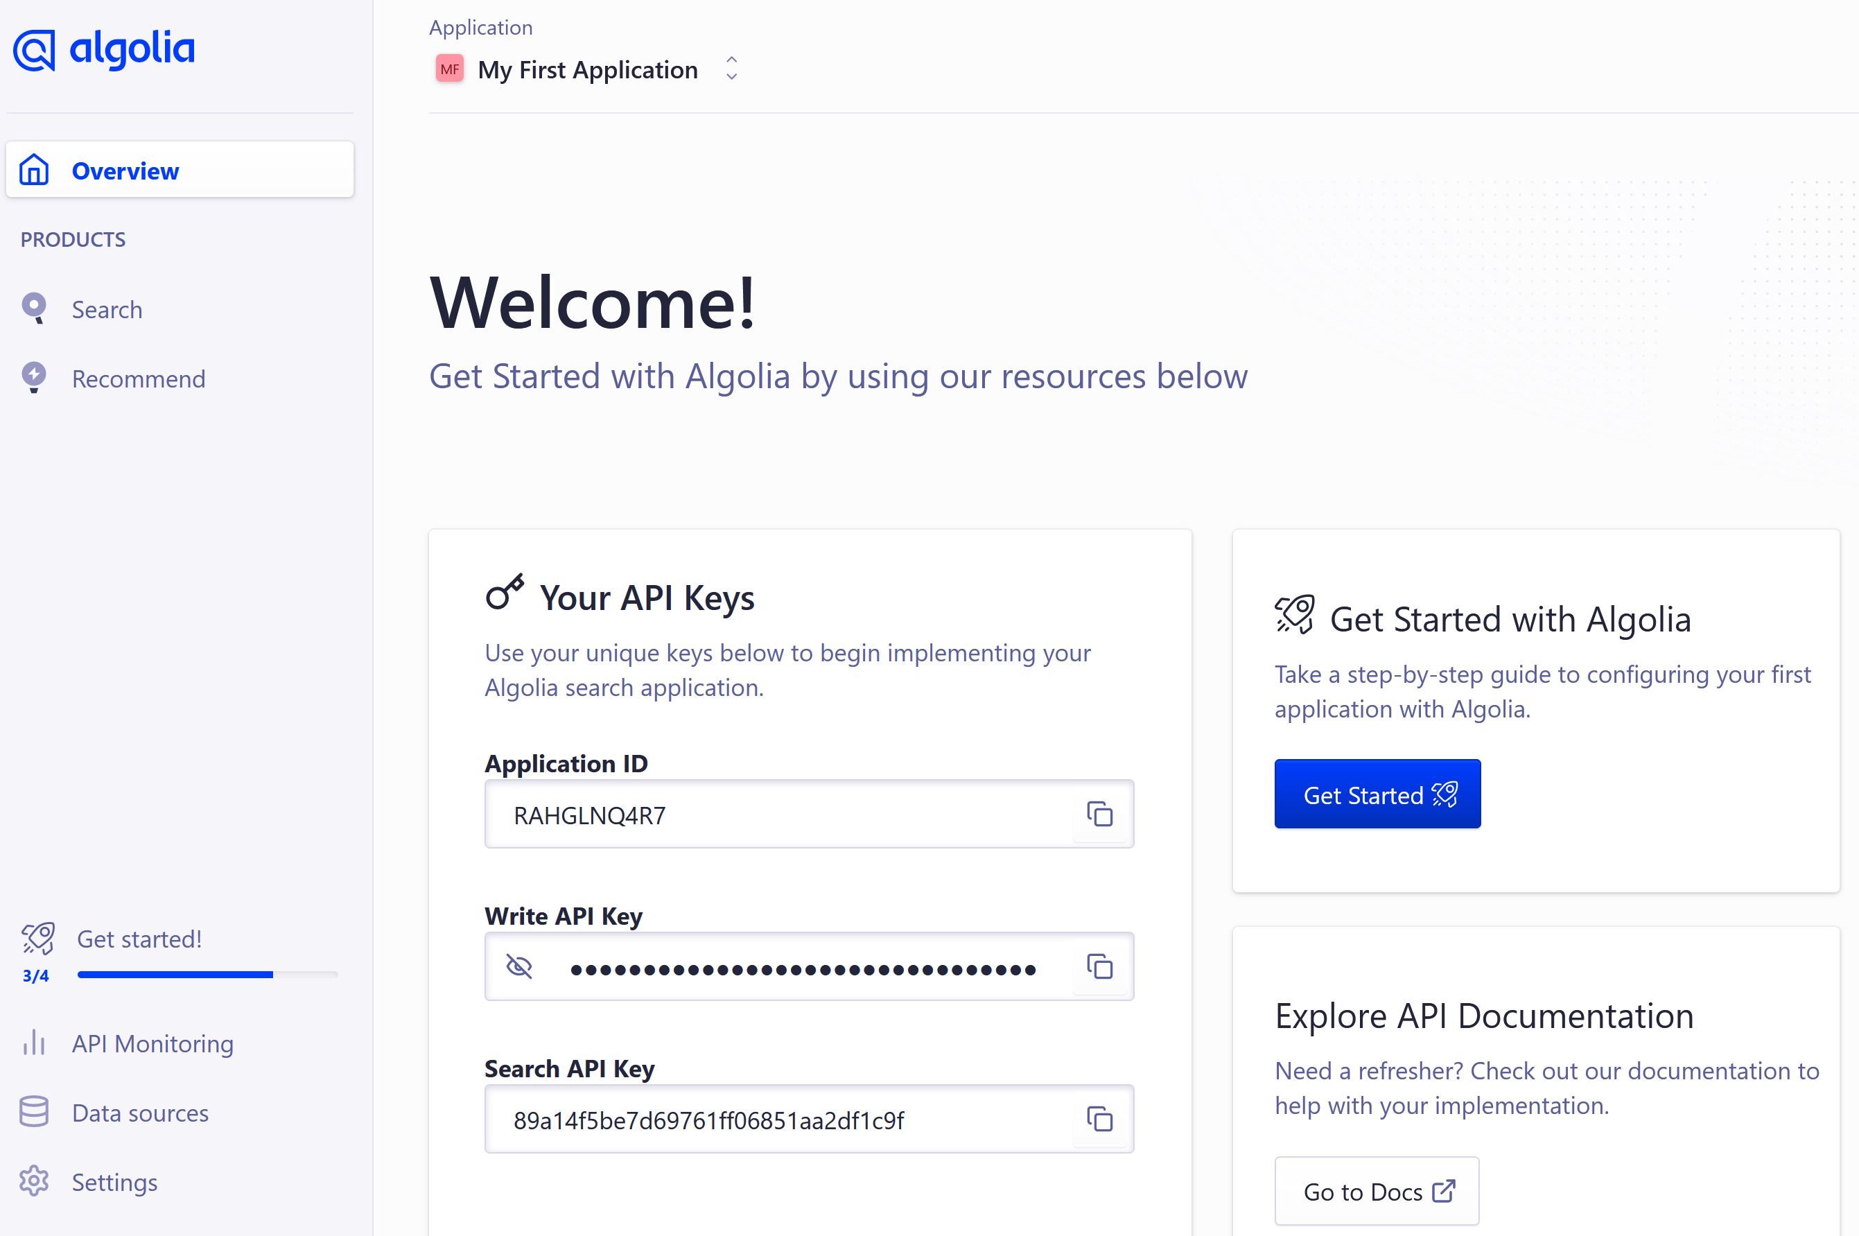Click the Explore API Documentation heading

pos(1485,1016)
